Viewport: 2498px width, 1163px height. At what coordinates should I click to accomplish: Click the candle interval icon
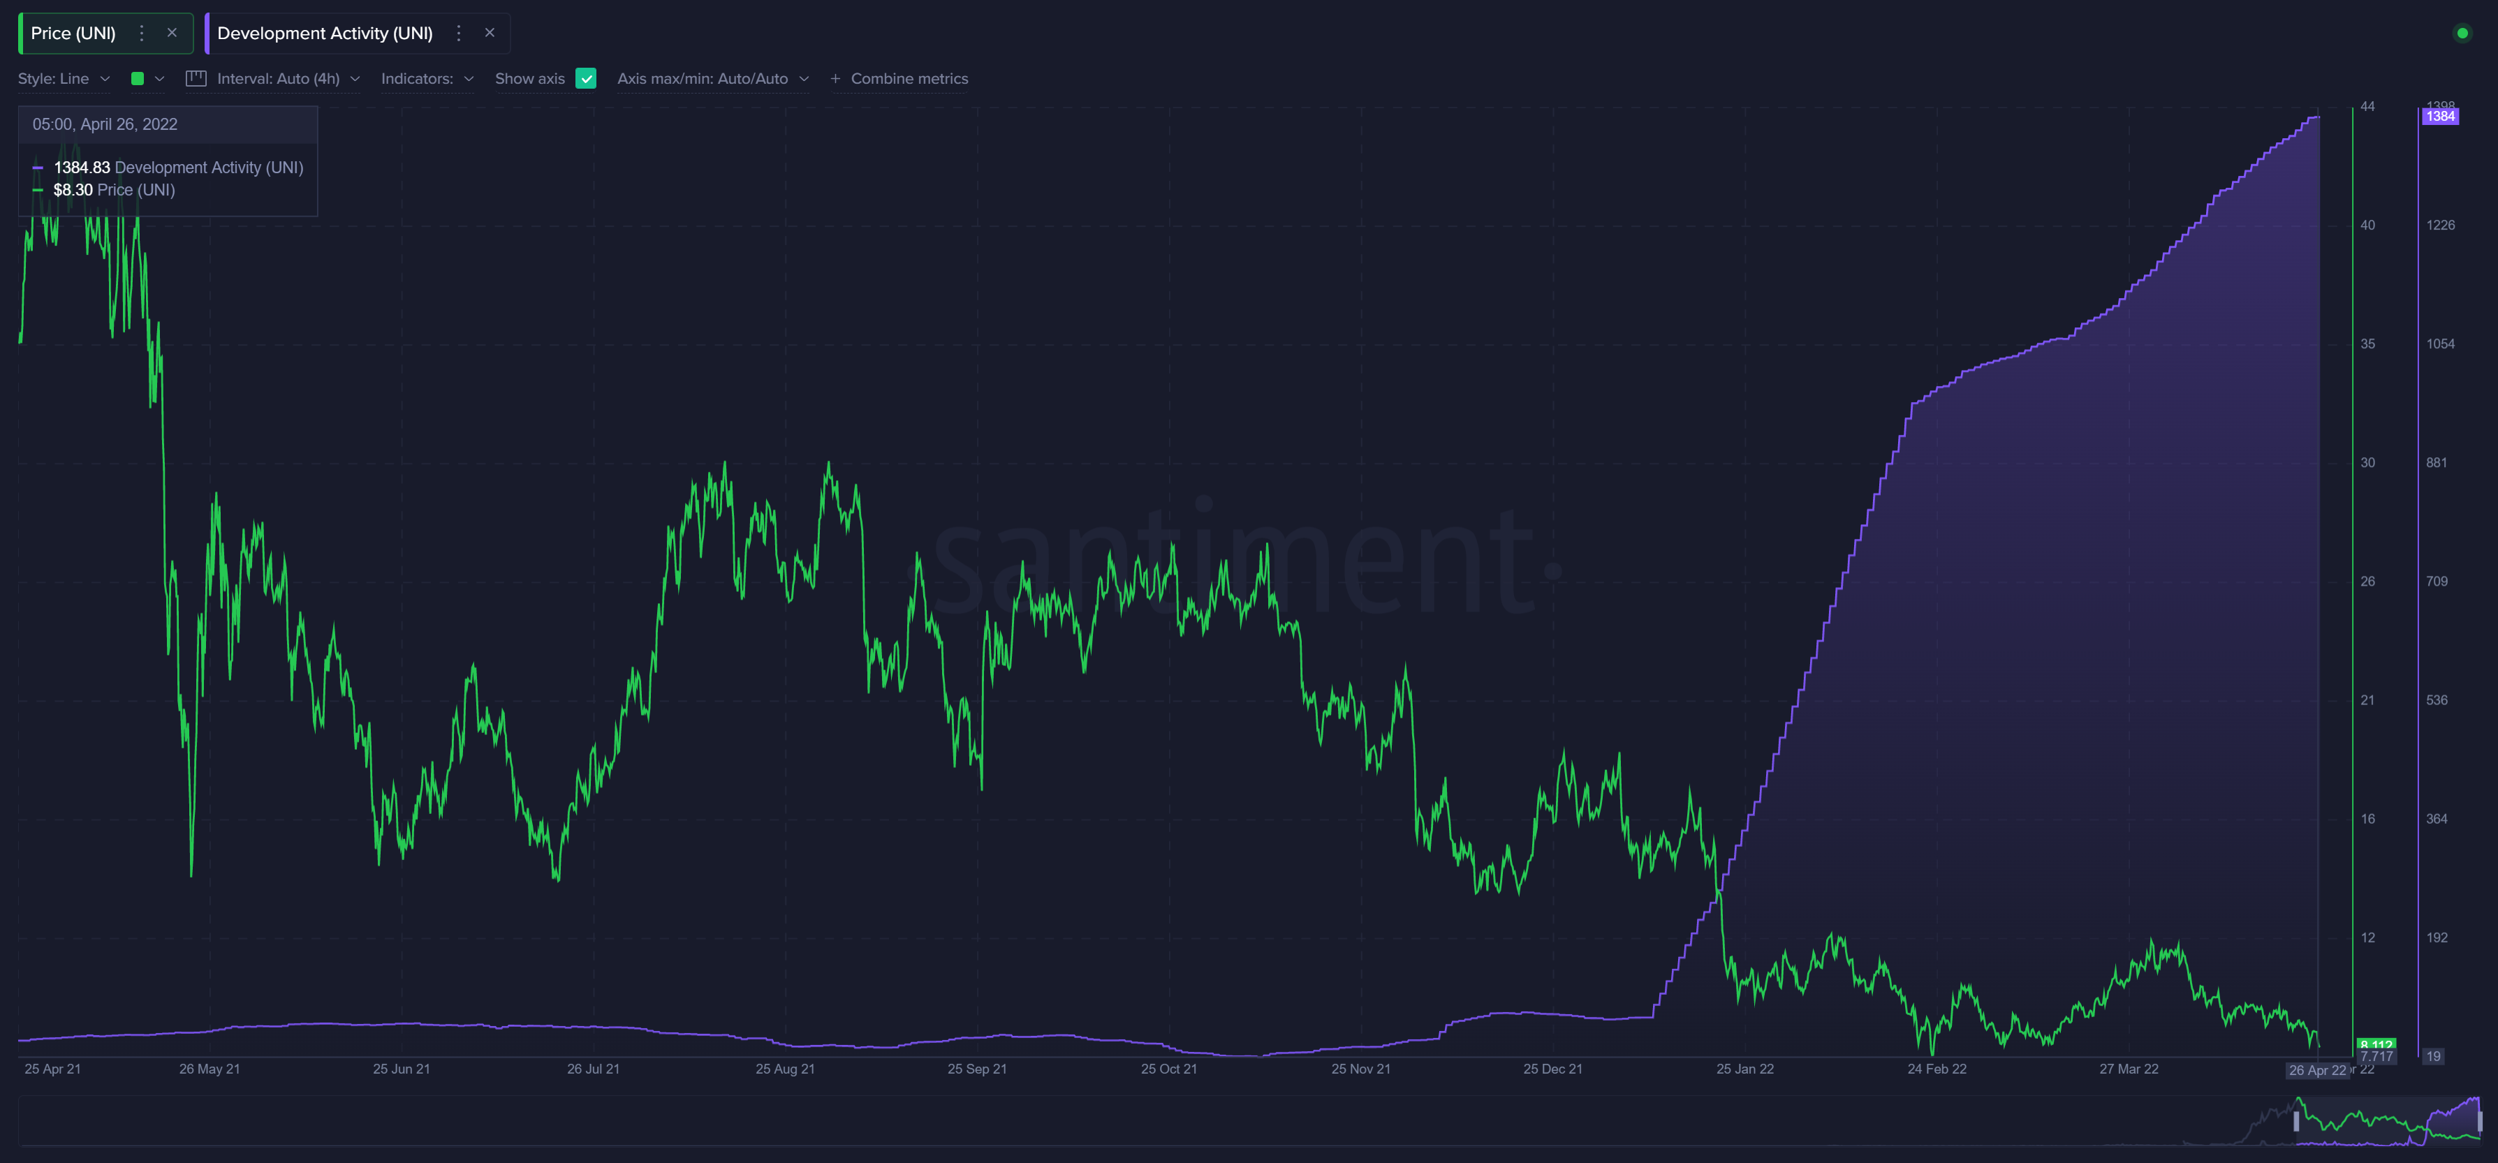point(196,78)
